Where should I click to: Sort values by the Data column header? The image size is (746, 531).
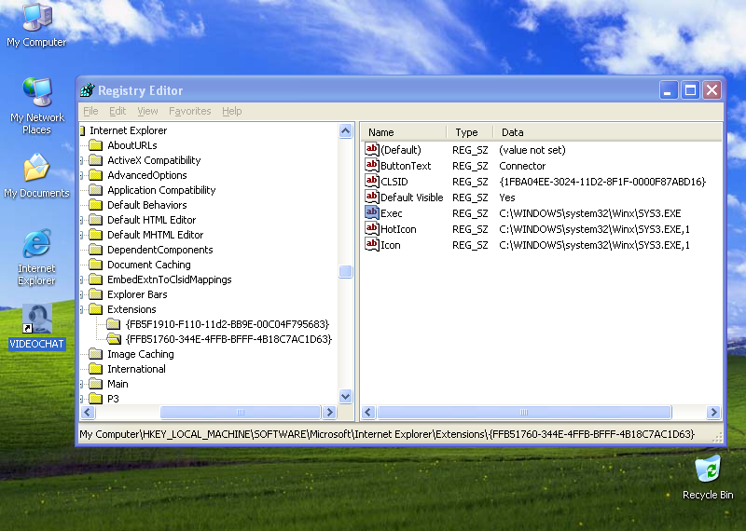pos(608,132)
